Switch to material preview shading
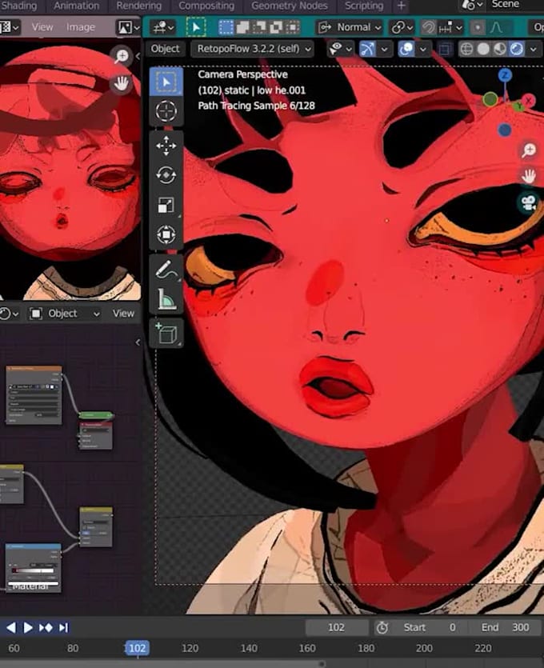 500,49
